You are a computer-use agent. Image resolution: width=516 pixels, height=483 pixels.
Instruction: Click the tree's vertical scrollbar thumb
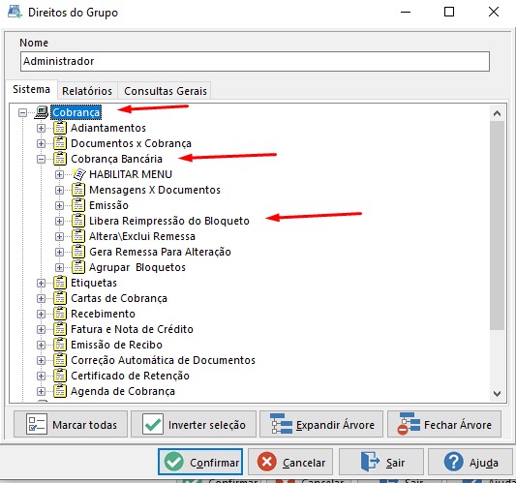click(498, 226)
